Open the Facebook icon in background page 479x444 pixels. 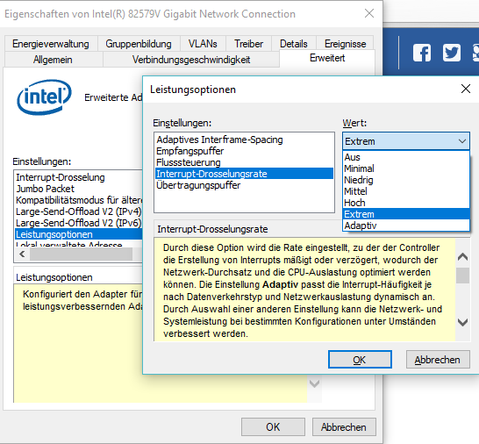[422, 53]
